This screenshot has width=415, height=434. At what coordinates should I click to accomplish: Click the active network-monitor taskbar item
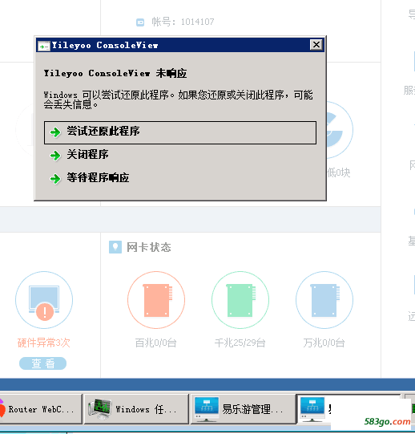(349, 409)
